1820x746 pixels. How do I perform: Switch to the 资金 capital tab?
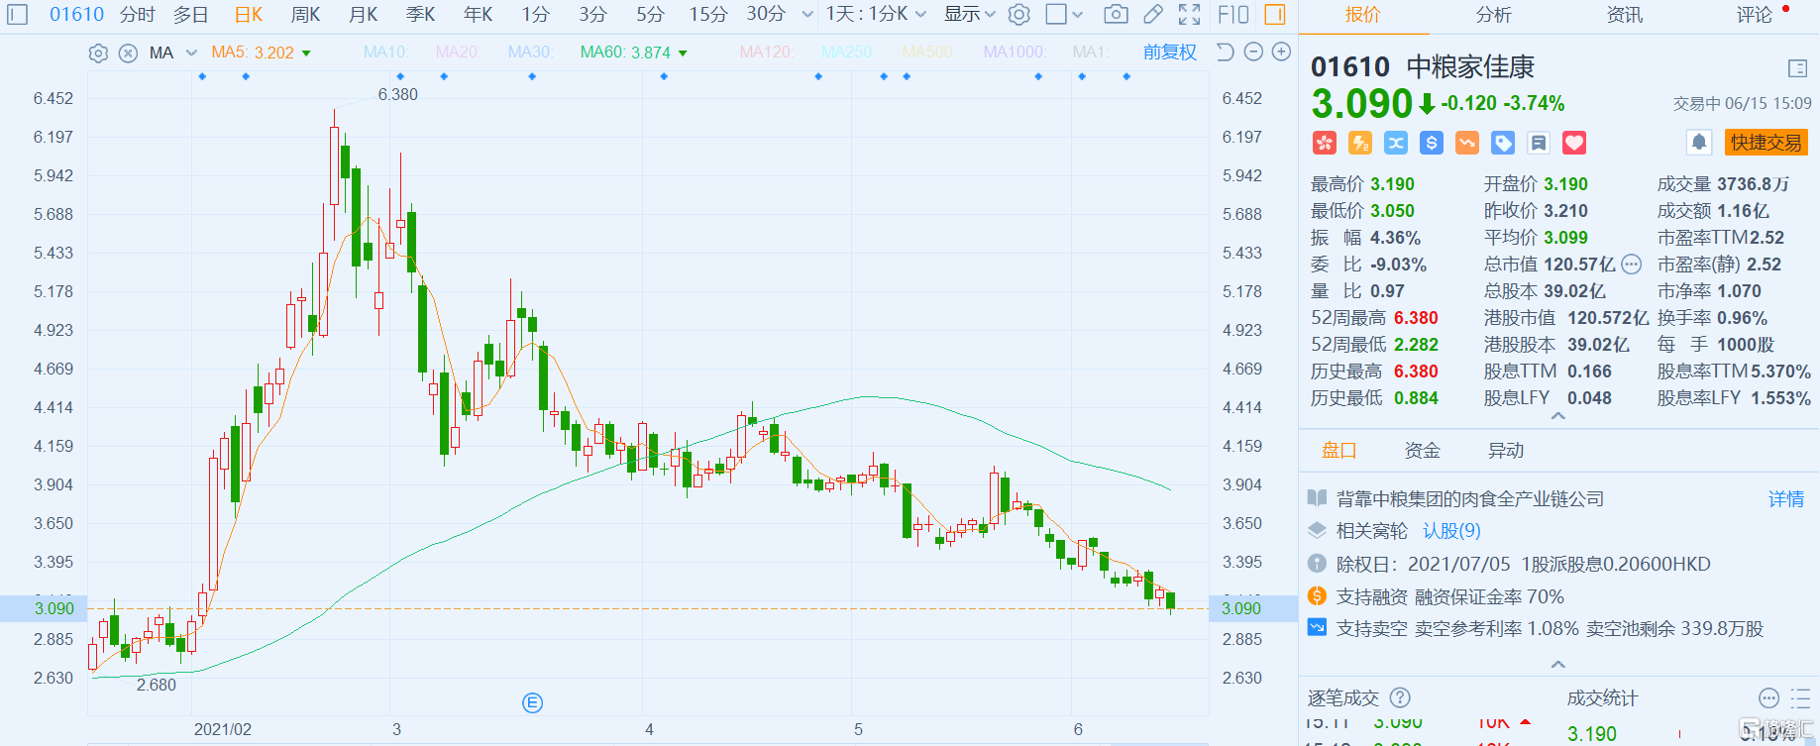coord(1423,451)
